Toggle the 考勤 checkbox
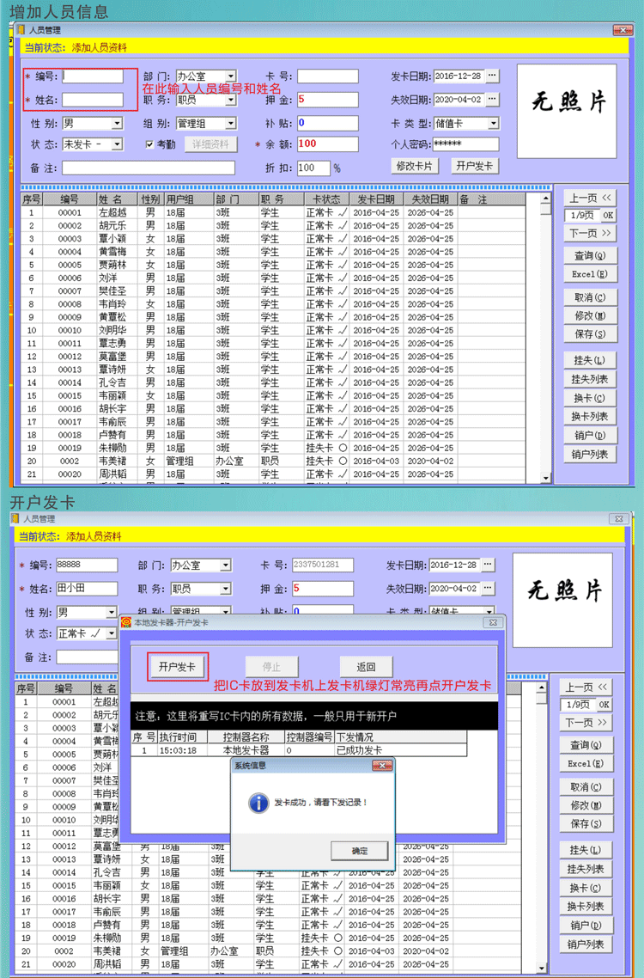Screen dimensions: 644x978 click(x=149, y=144)
